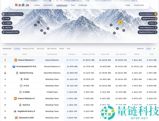The height and width of the screenshot is (121, 159).
Task: Sort by the Average column header
Action: pos(72,54)
